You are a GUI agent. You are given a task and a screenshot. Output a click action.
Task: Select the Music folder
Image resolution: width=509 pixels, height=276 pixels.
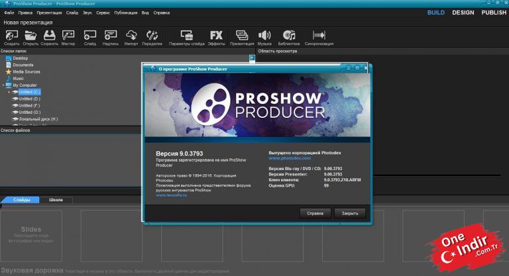coord(18,79)
